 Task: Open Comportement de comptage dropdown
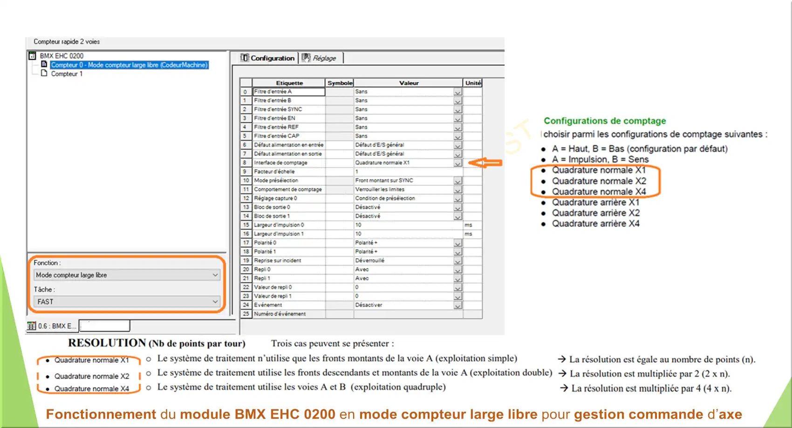457,190
